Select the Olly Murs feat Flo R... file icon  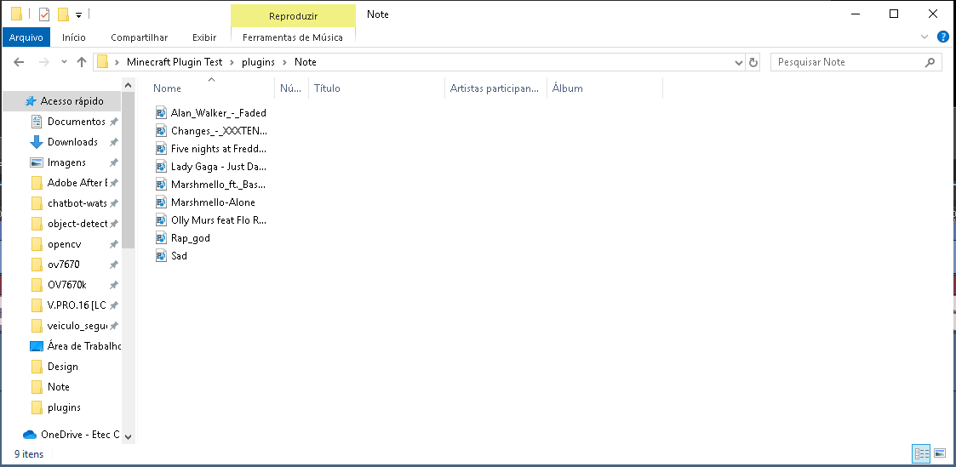pos(161,219)
